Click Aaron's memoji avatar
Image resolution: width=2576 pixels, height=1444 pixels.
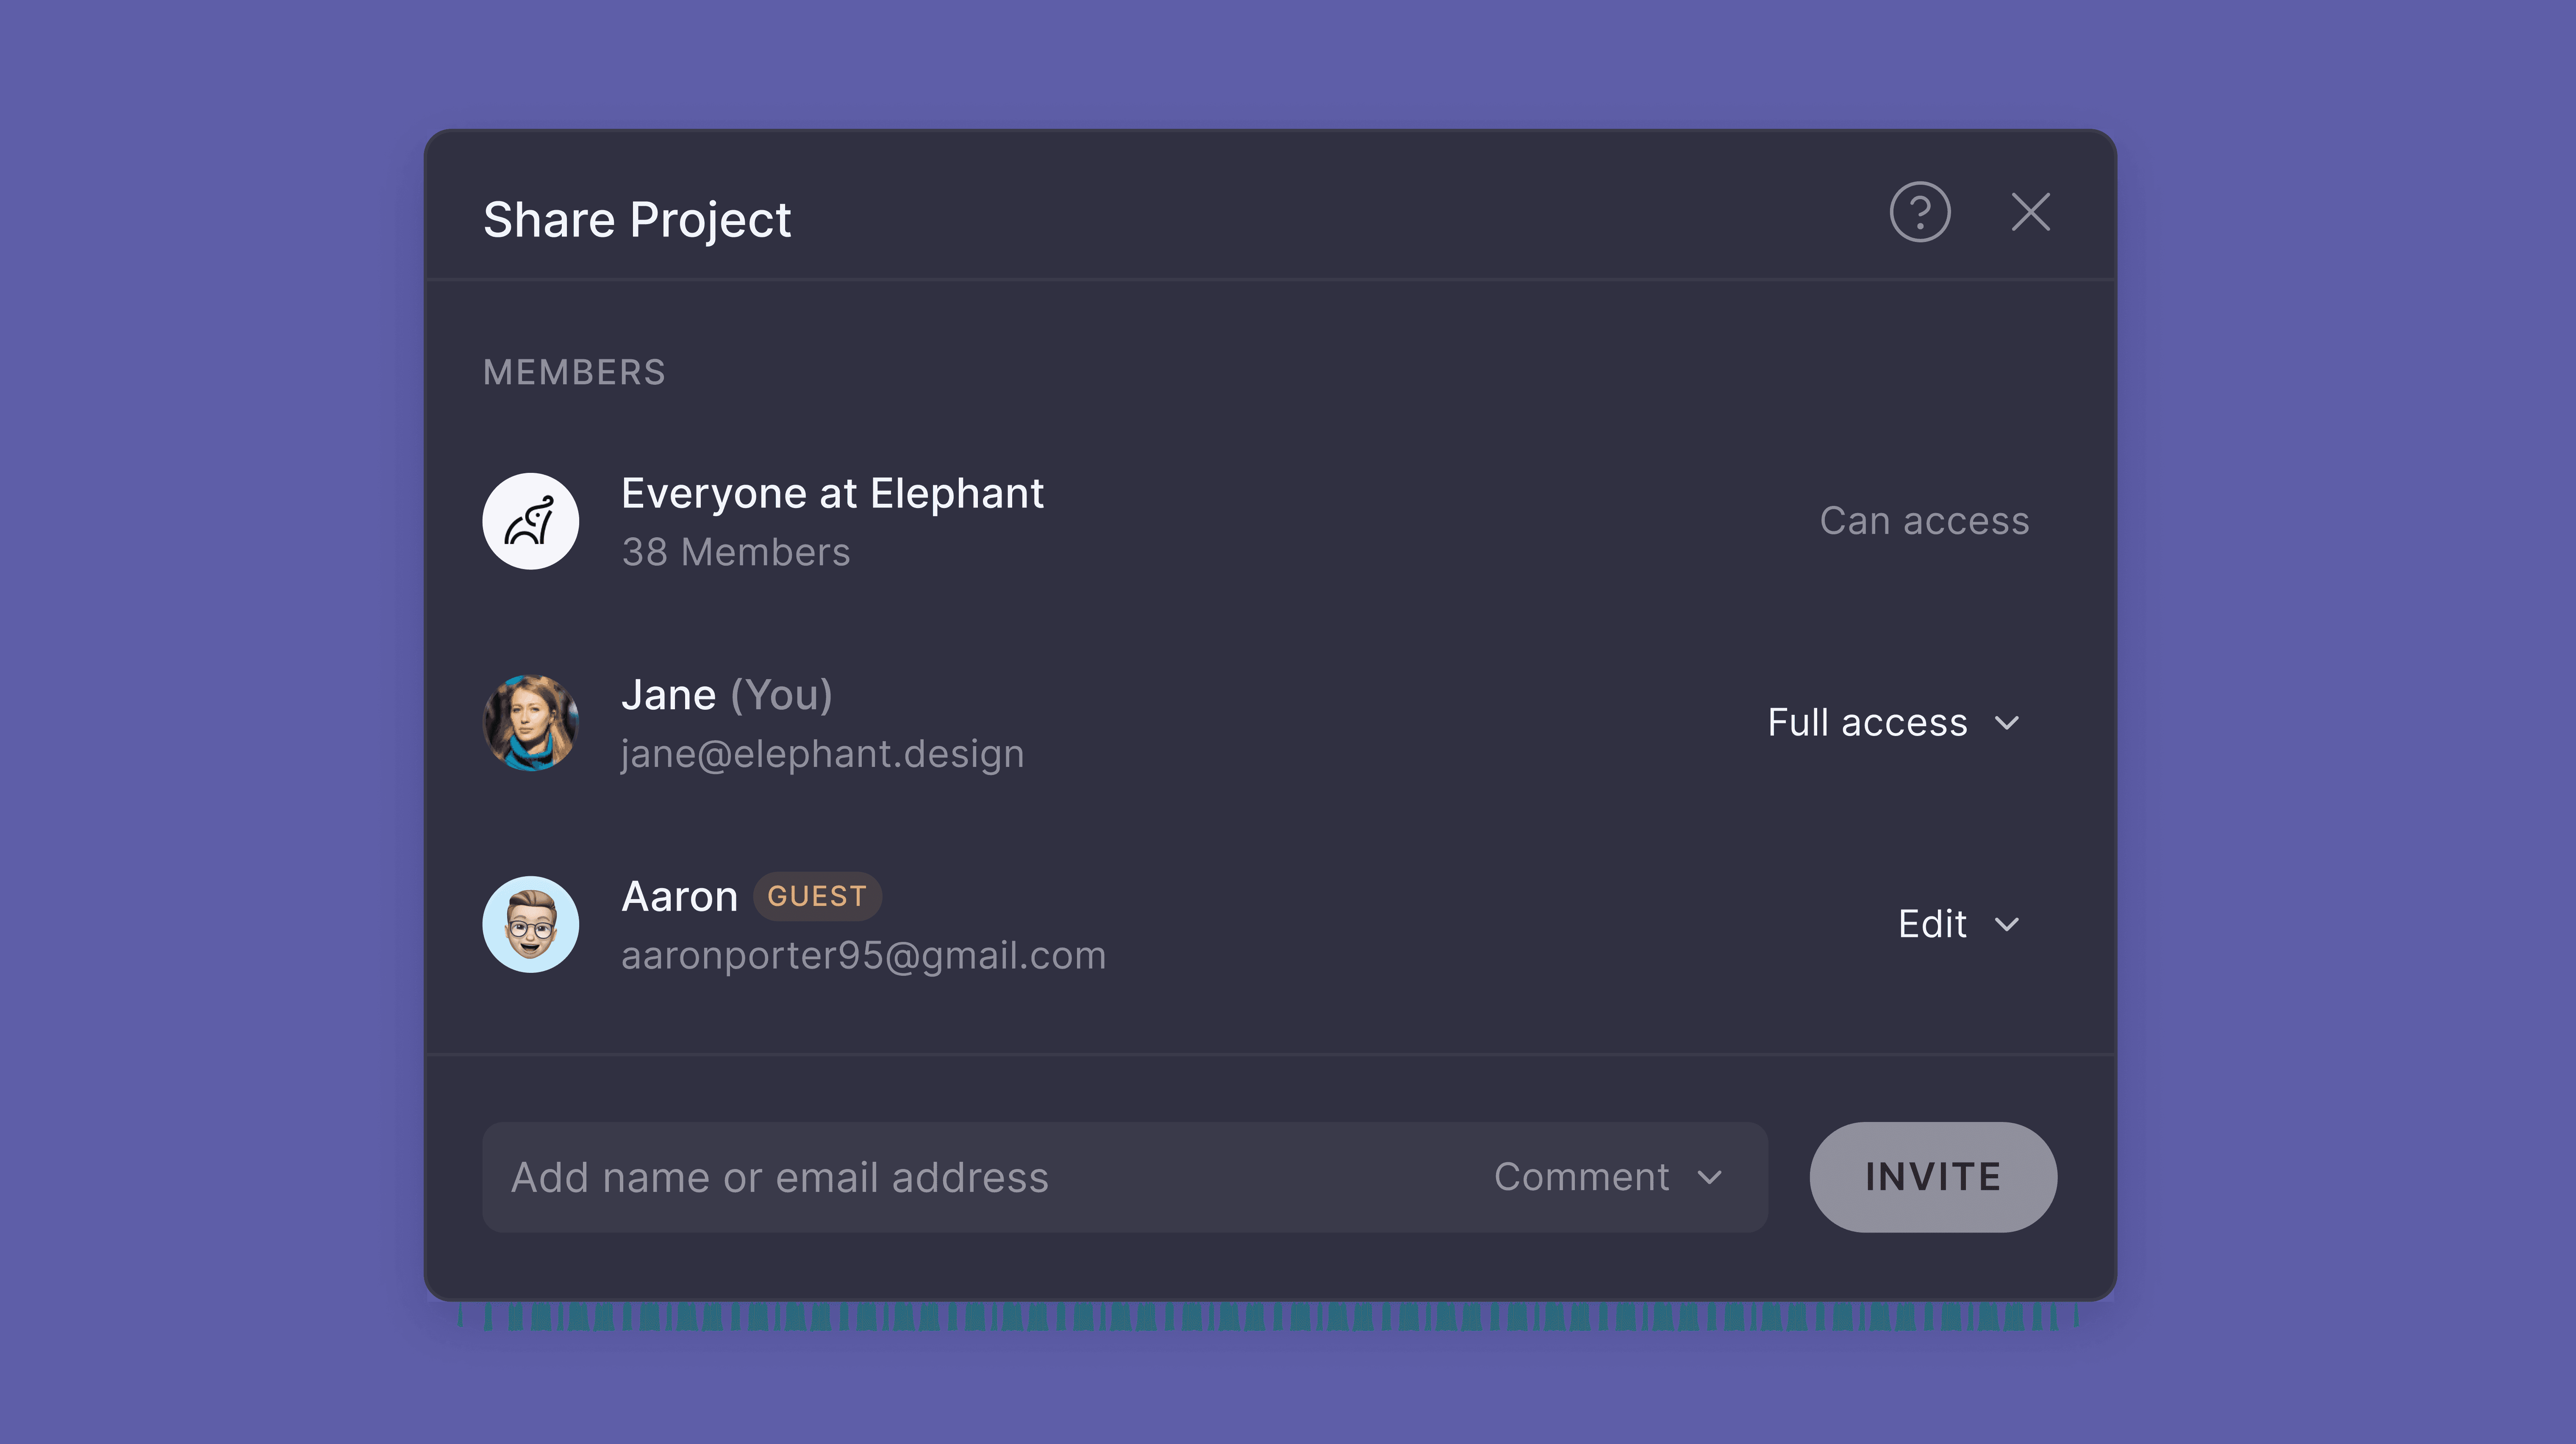point(530,924)
